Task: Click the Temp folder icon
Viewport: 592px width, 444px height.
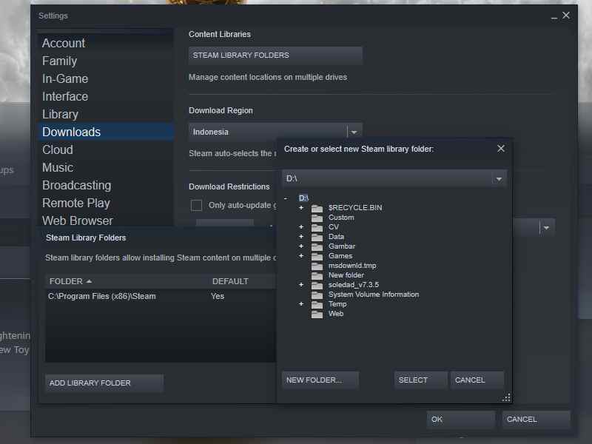Action: pos(318,303)
